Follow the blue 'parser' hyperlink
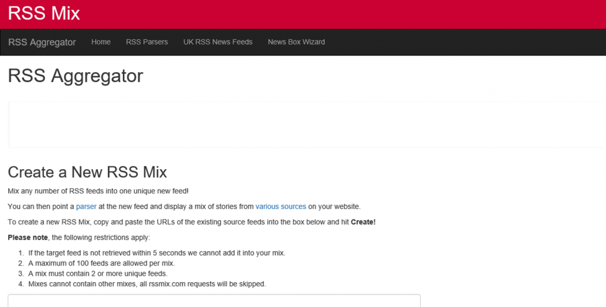The width and height of the screenshot is (606, 307). (86, 206)
